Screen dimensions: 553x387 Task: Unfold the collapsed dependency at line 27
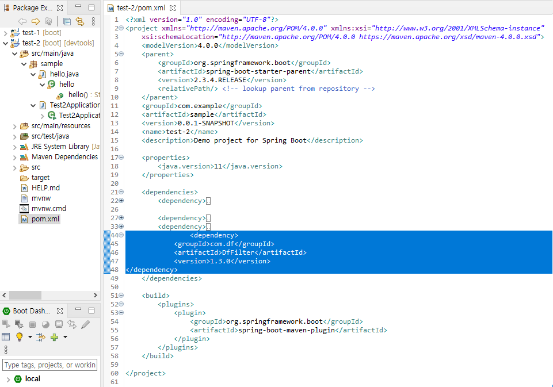click(x=121, y=218)
